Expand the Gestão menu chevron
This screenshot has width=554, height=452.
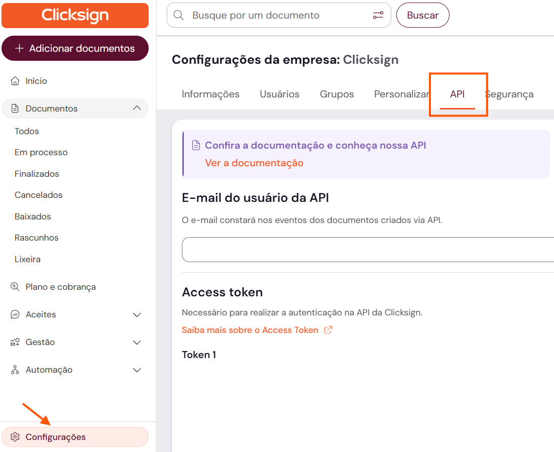137,342
